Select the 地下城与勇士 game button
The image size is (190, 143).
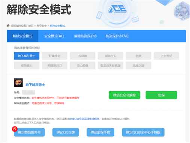(27, 56)
